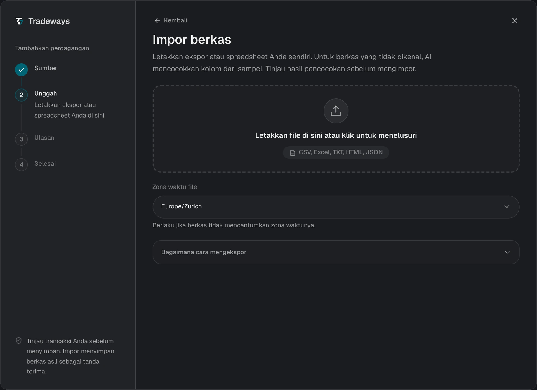Click the Tradeways brand name
Screen dimensions: 537x390
pyautogui.click(x=49, y=21)
